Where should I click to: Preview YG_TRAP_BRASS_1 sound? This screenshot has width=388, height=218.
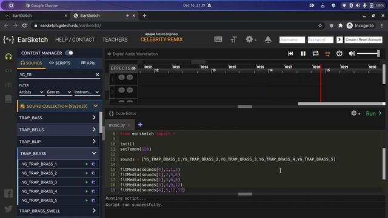pos(87,164)
